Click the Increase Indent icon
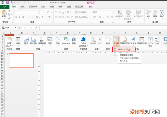The height and width of the screenshot is (117, 167). point(72,17)
